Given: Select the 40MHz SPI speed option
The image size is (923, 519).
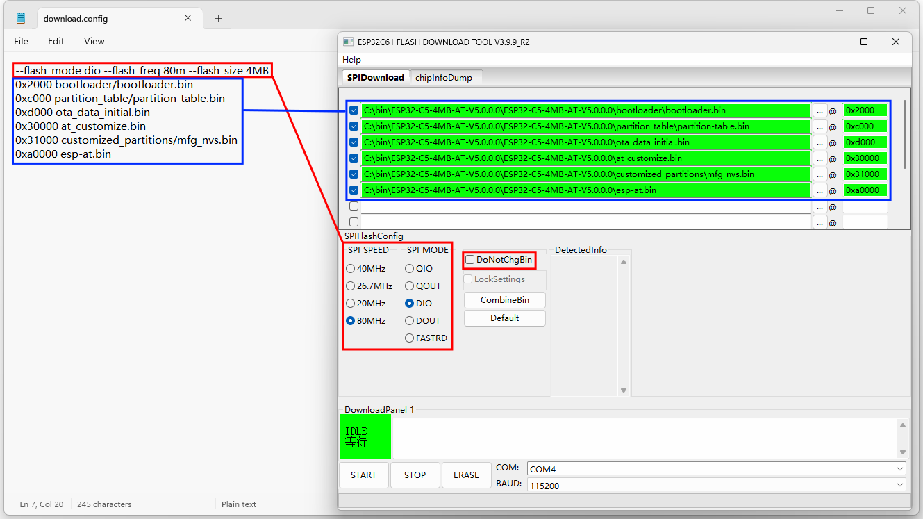Looking at the screenshot, I should pos(351,269).
